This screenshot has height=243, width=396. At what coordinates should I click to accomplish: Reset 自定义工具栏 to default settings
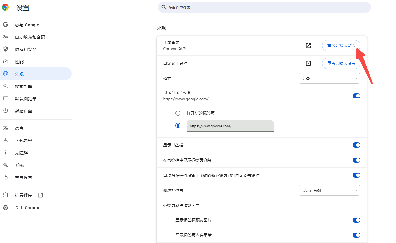(x=341, y=63)
